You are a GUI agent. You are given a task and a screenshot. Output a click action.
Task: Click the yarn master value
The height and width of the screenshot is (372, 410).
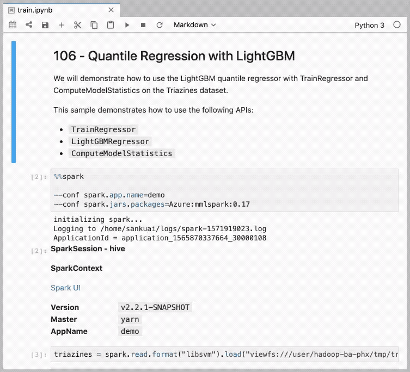point(130,319)
